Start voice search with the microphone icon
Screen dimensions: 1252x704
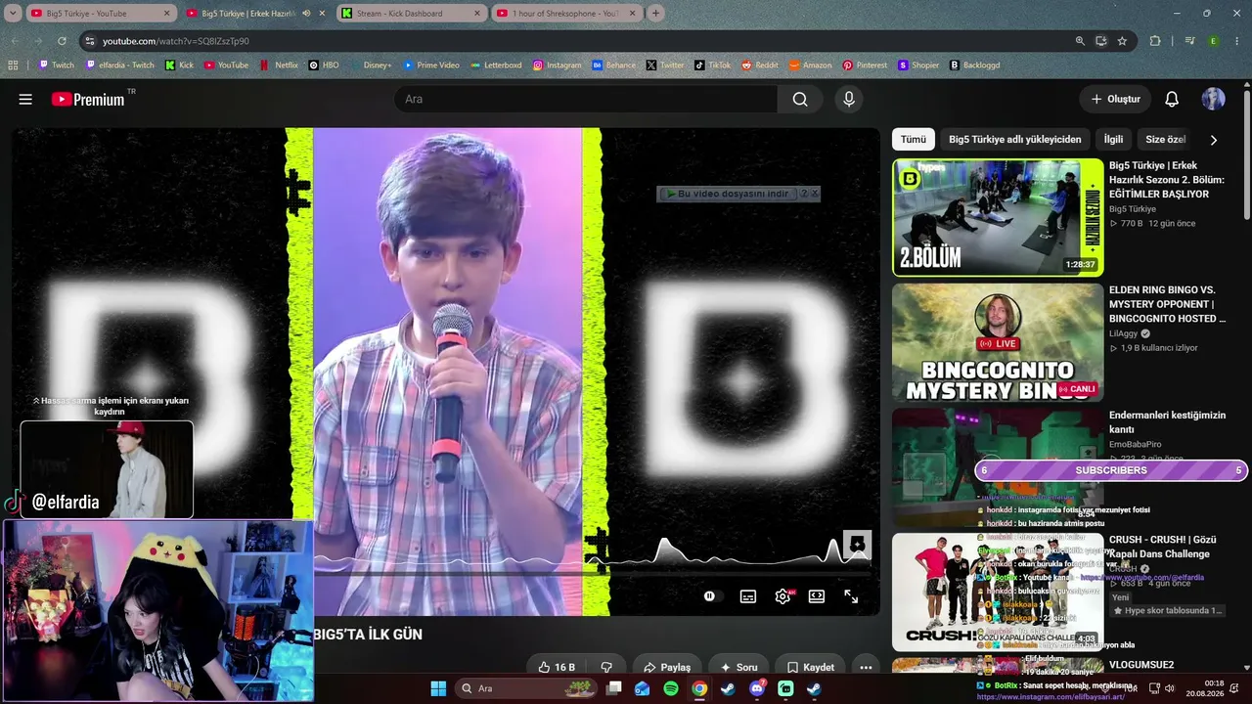click(849, 99)
